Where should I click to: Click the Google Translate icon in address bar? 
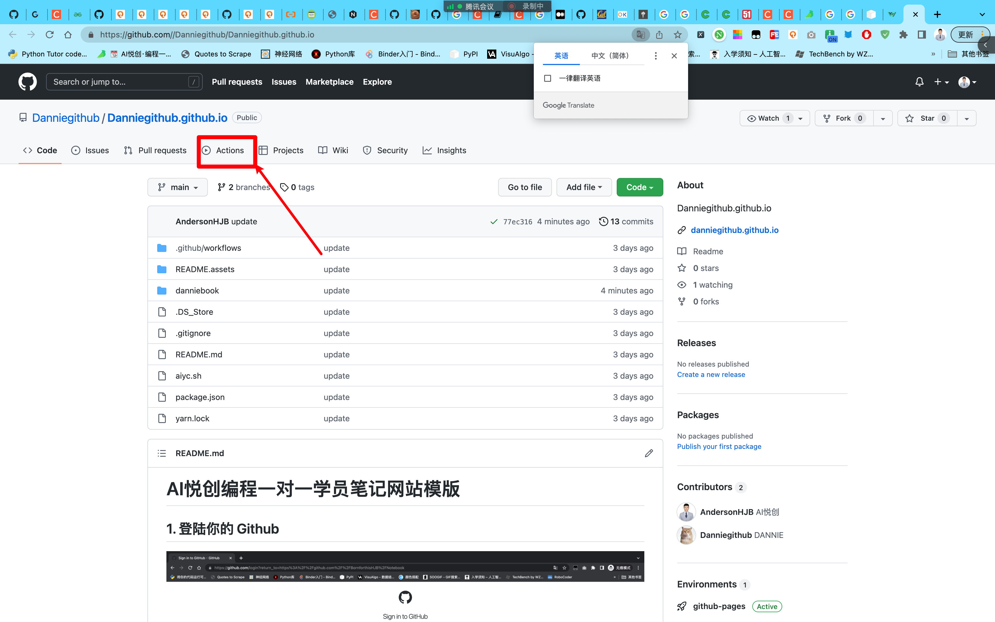click(640, 35)
